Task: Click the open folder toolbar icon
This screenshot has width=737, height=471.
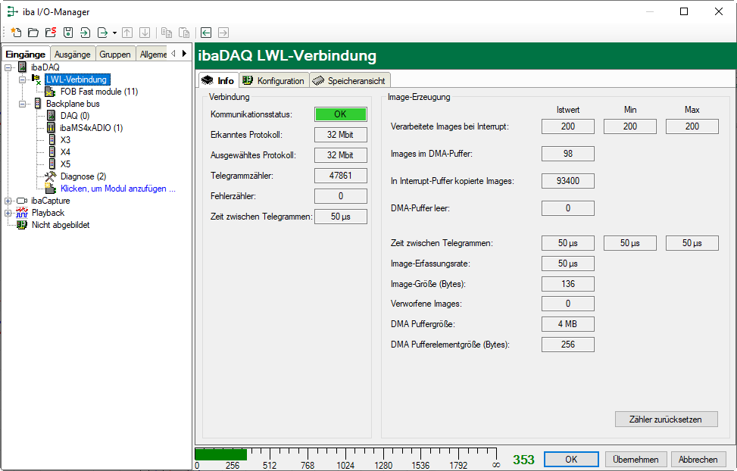Action: click(x=33, y=33)
